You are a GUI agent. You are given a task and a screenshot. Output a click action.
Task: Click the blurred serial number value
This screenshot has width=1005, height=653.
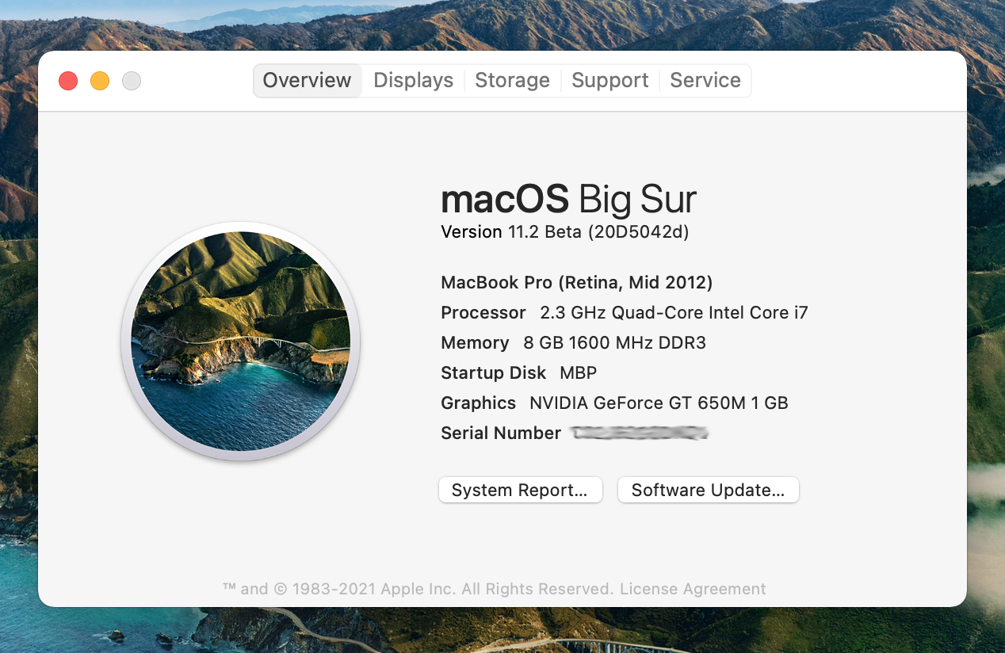(x=640, y=433)
